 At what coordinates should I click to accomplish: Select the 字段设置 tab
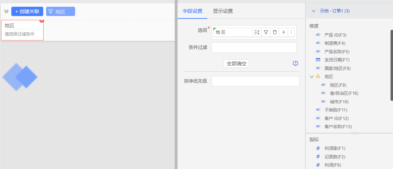(192, 11)
